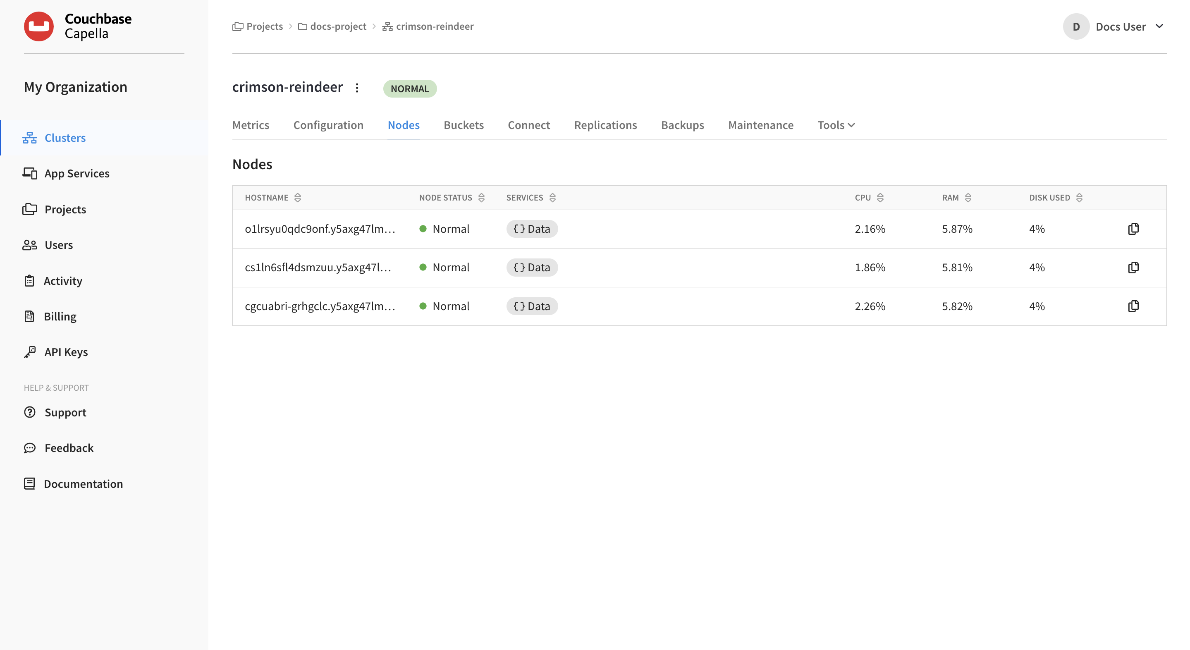Toggle sorting on the DISK USED column

[1080, 197]
